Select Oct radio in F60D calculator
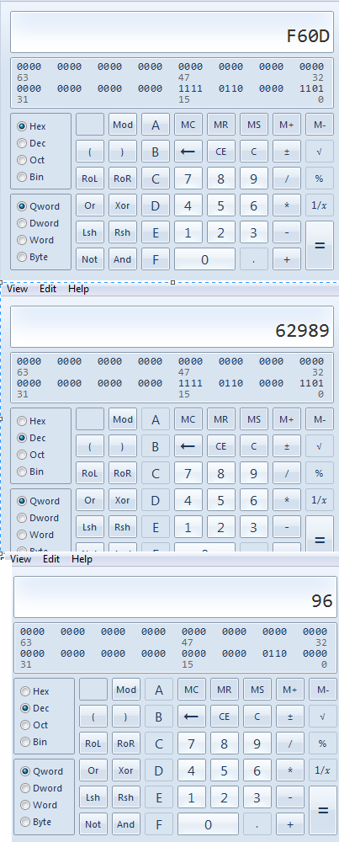 (31, 160)
